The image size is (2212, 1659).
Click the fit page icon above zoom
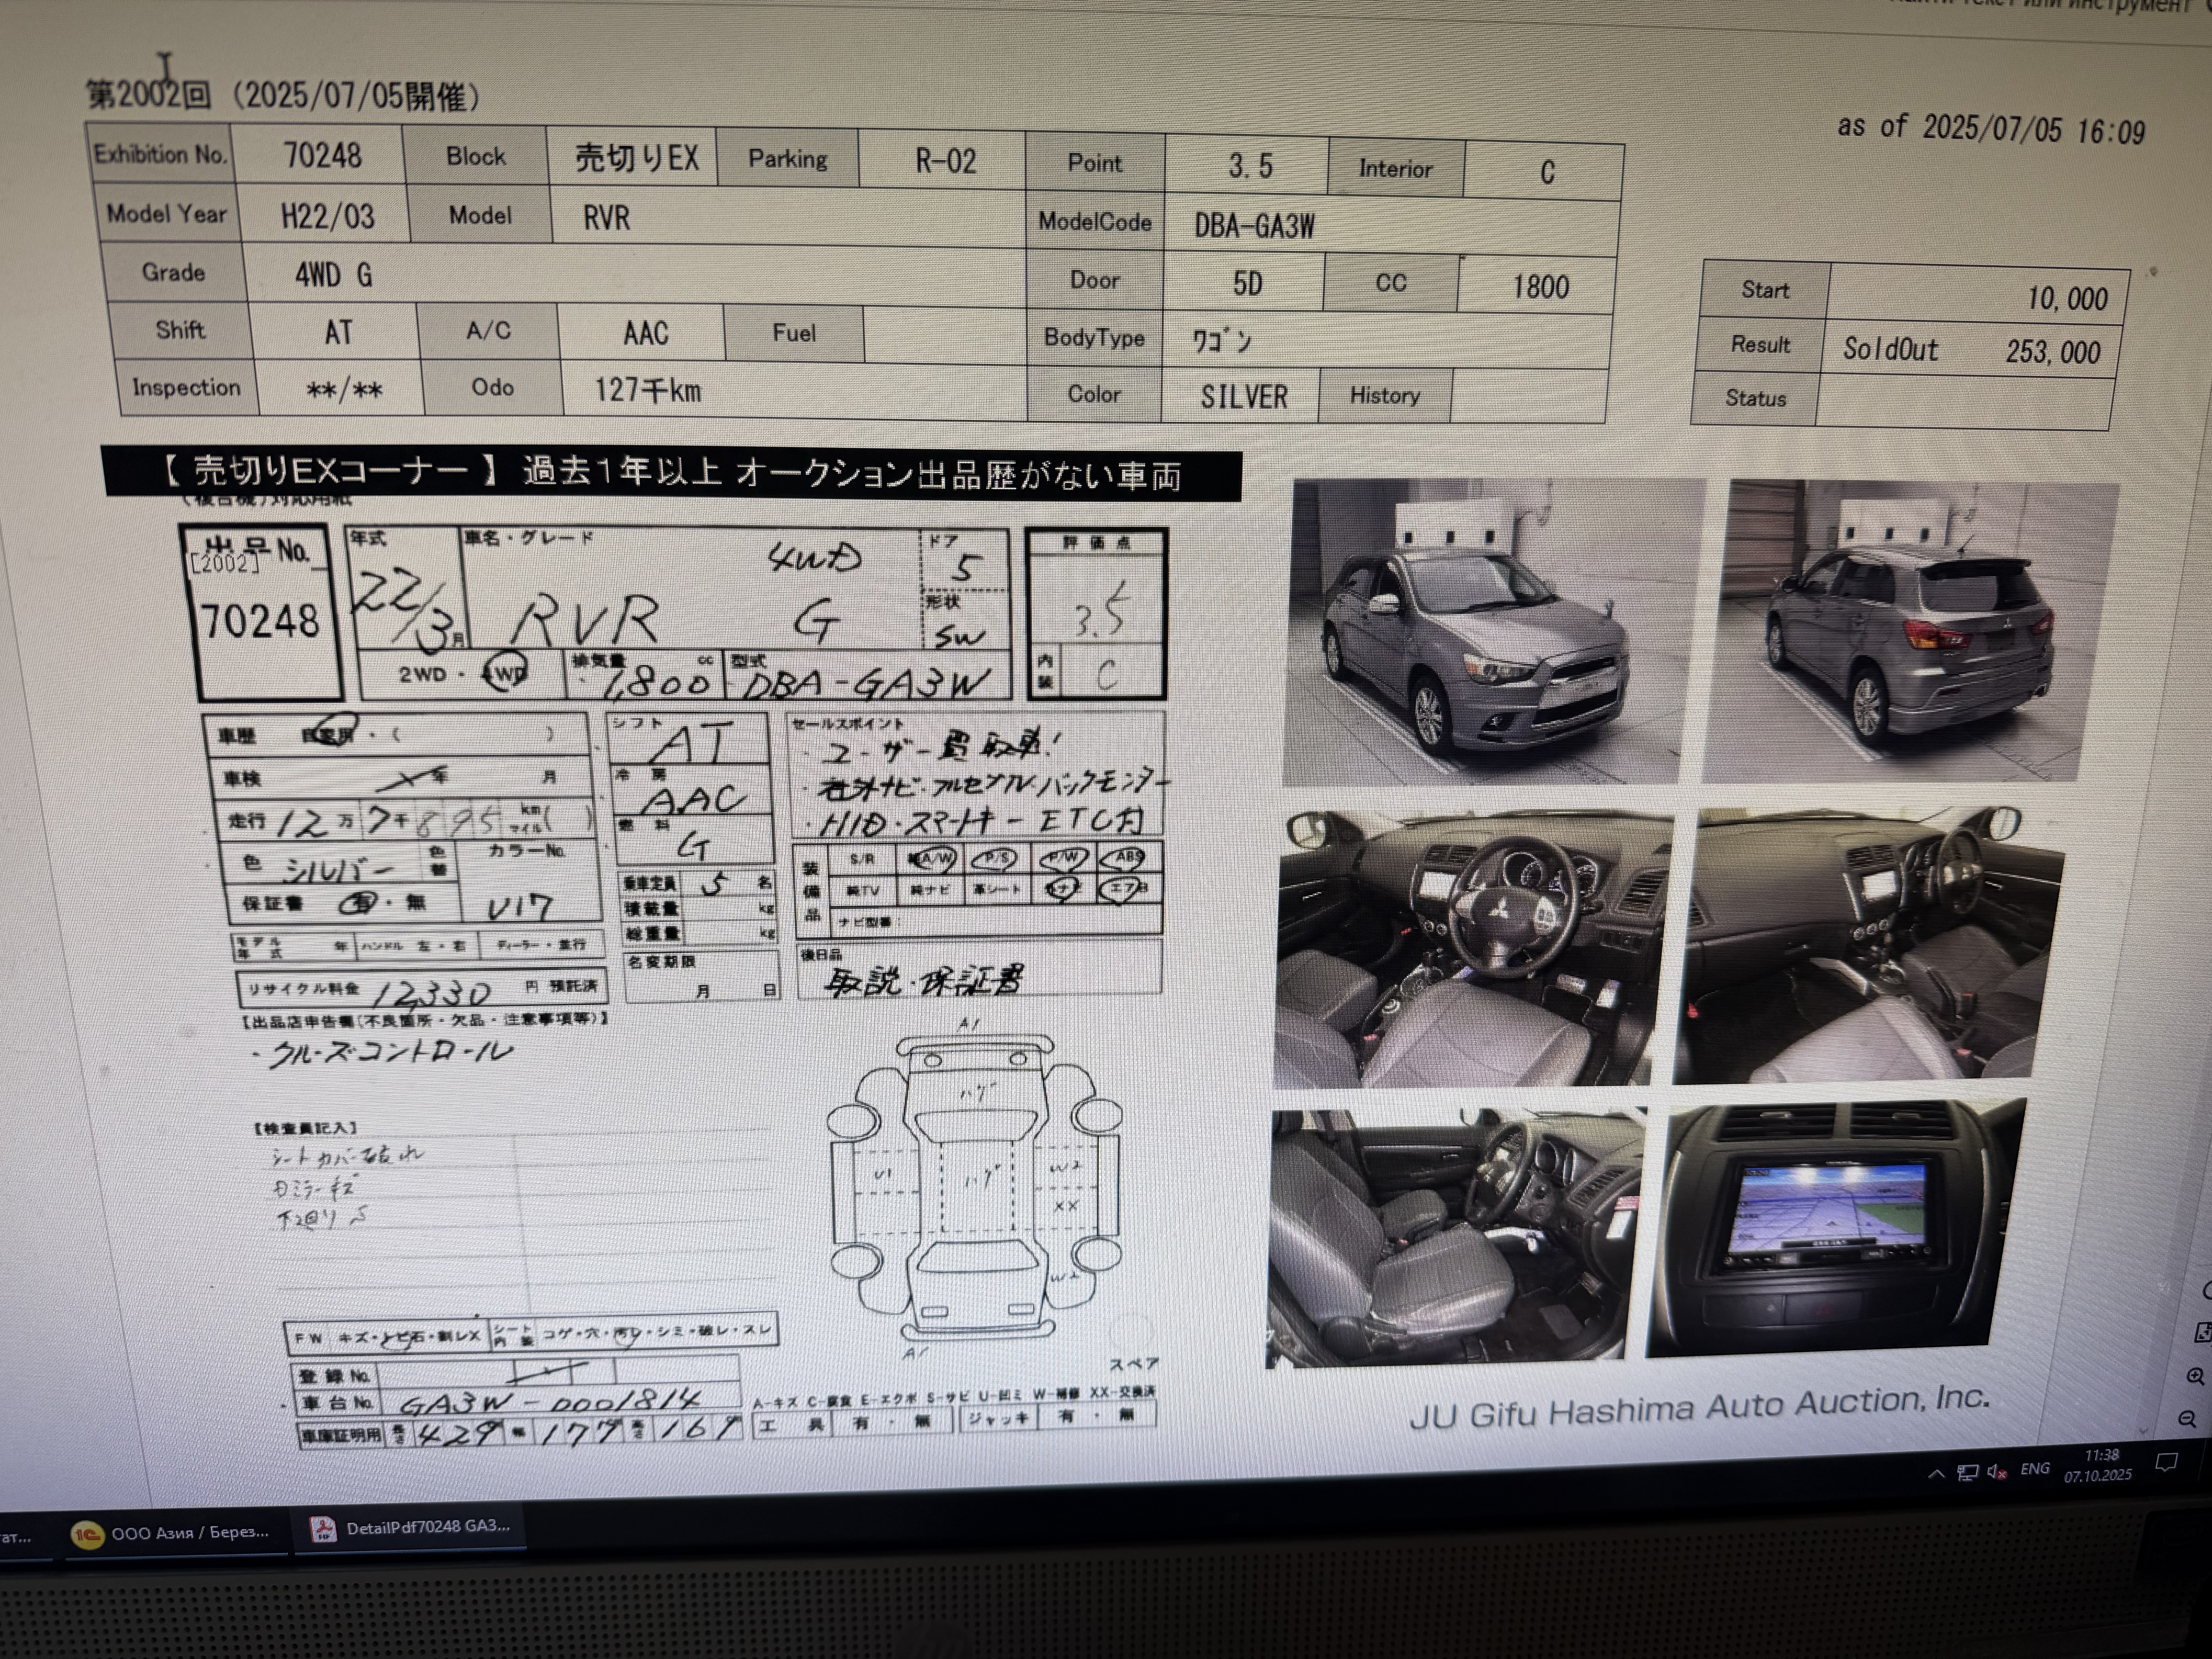pyautogui.click(x=2203, y=1332)
